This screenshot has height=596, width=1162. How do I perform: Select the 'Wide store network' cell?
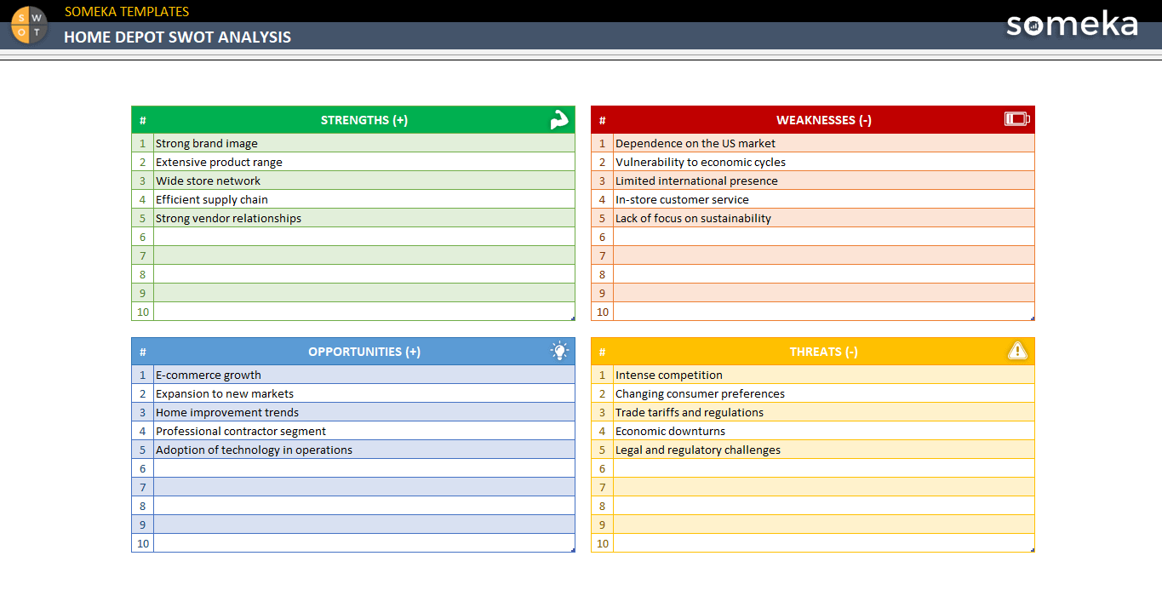364,181
